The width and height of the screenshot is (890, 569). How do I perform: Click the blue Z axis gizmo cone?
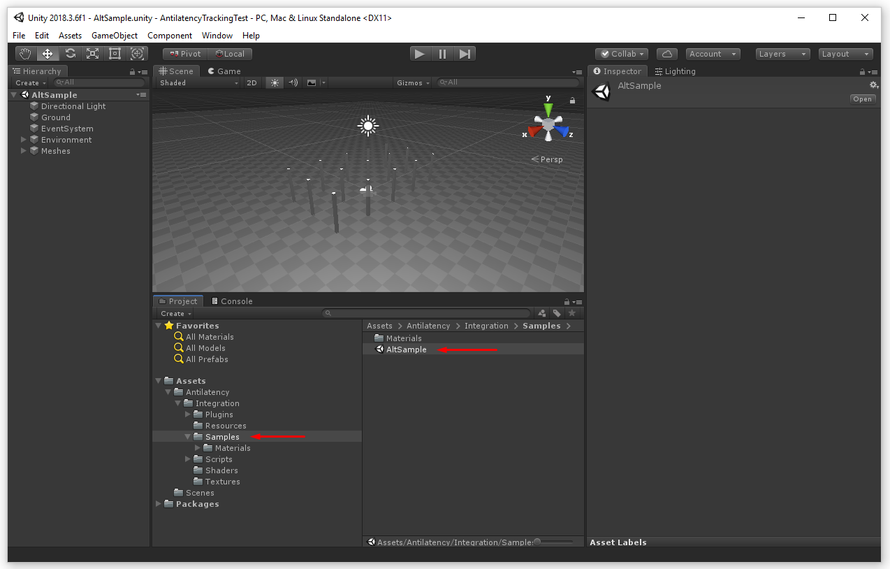point(562,131)
